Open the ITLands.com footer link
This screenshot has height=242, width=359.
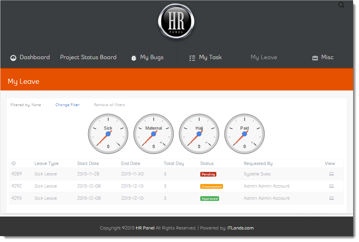(x=240, y=228)
